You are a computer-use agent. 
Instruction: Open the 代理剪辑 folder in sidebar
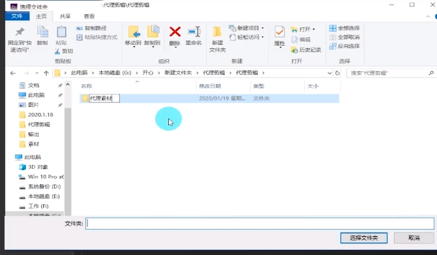coord(38,125)
